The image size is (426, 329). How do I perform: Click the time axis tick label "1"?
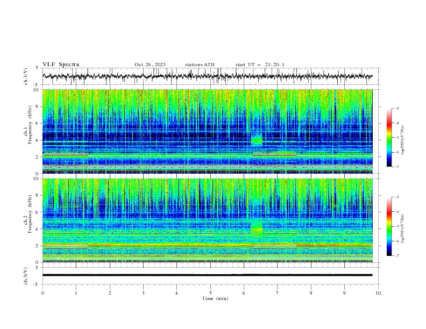76,293
